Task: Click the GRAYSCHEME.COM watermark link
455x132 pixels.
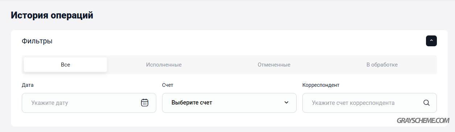Action: [x=423, y=121]
